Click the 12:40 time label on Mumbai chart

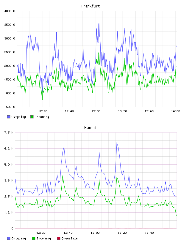click(68, 233)
